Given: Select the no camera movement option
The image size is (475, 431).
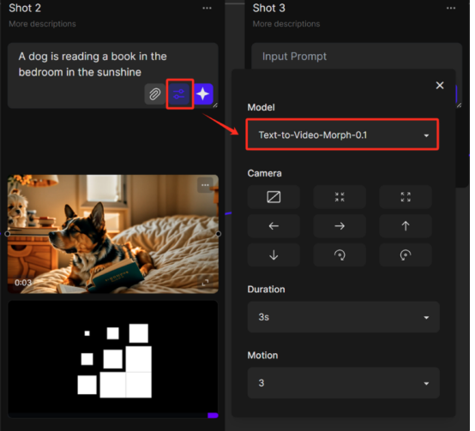Looking at the screenshot, I should pyautogui.click(x=274, y=197).
